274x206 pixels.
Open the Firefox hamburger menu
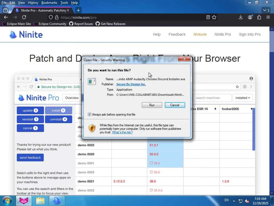pos(268,17)
